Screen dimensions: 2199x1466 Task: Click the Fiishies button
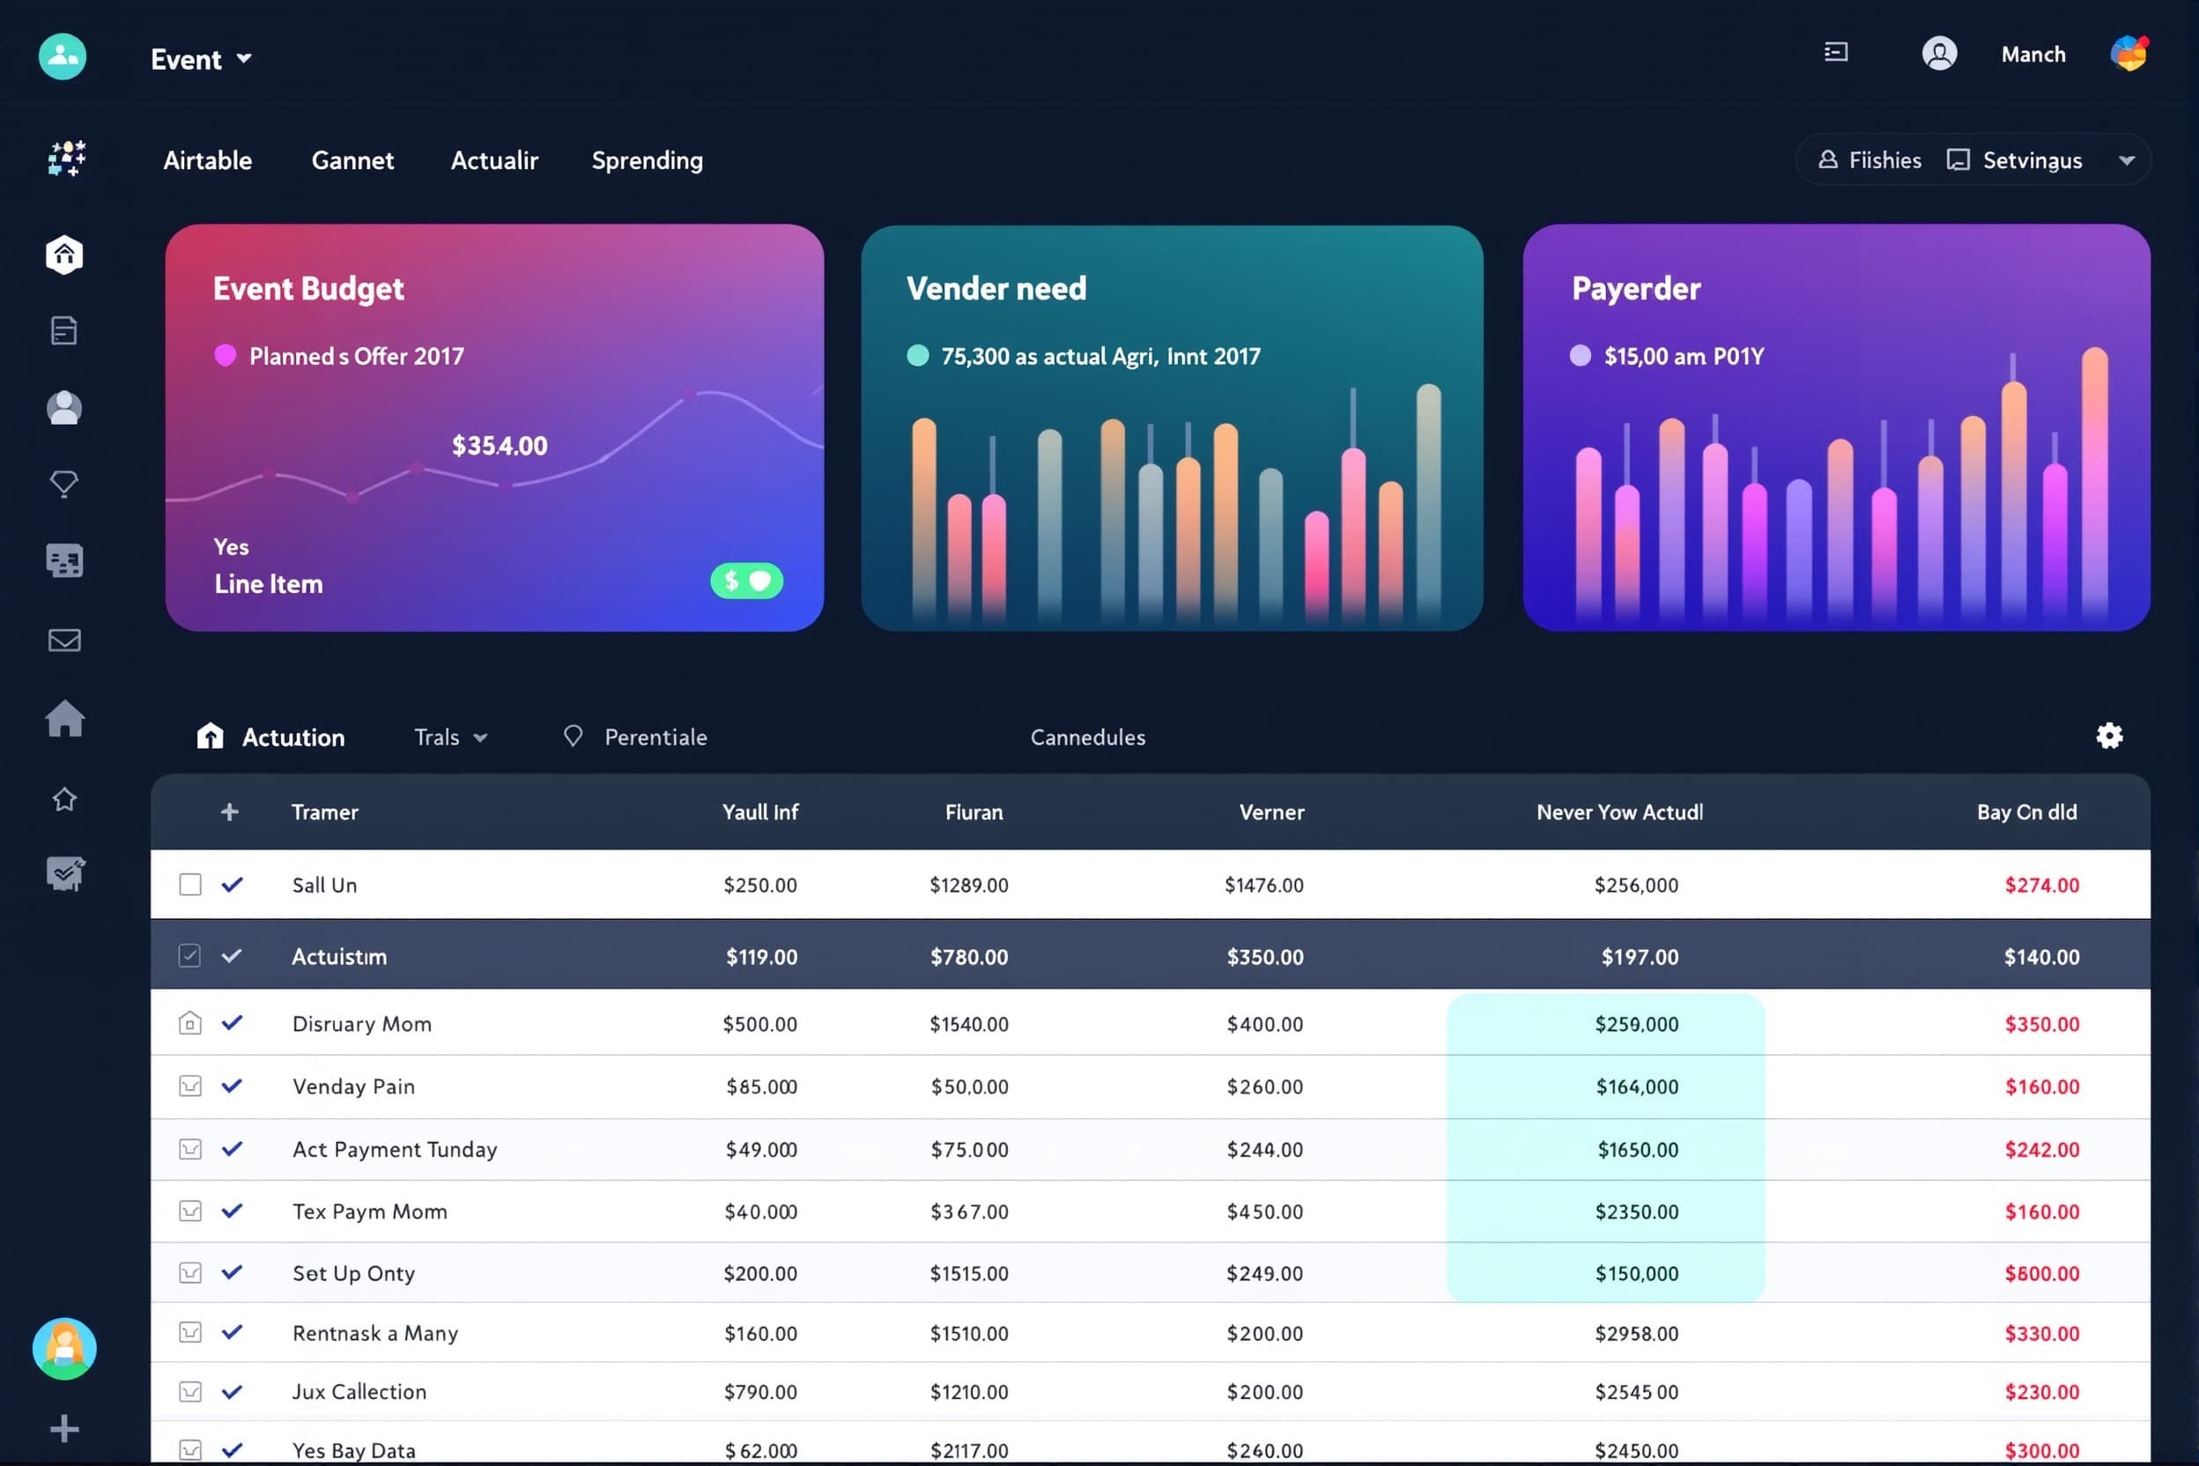(x=1869, y=161)
